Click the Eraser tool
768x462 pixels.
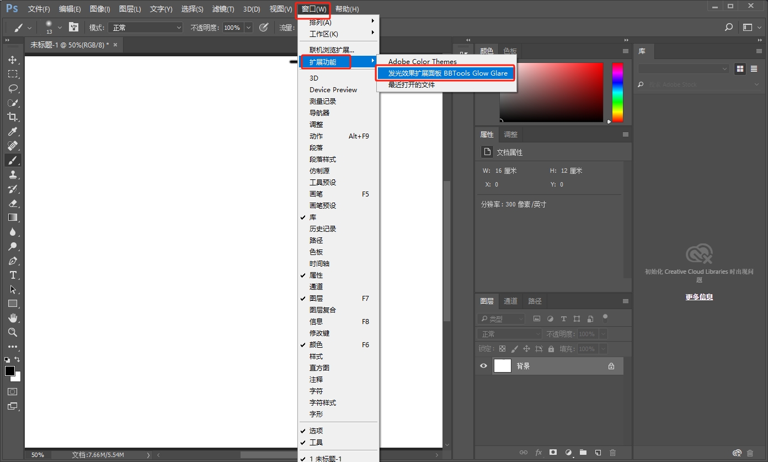[13, 203]
